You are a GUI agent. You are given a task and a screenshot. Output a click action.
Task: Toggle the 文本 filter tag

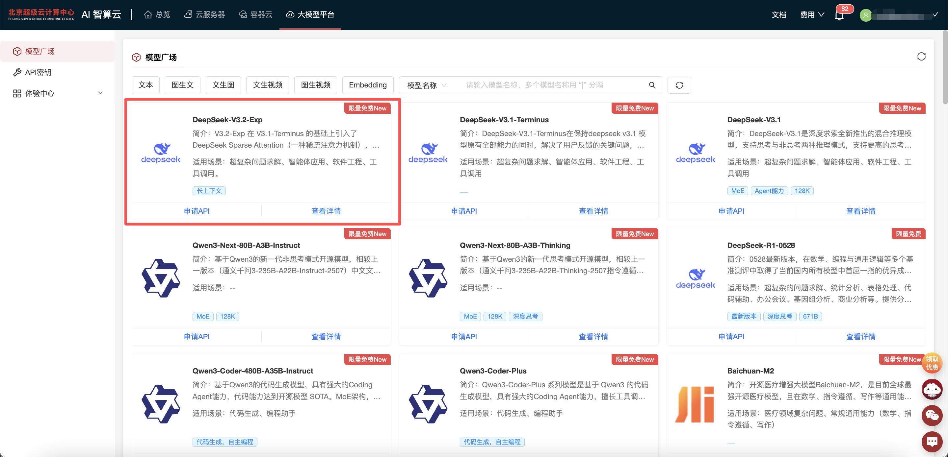click(145, 85)
